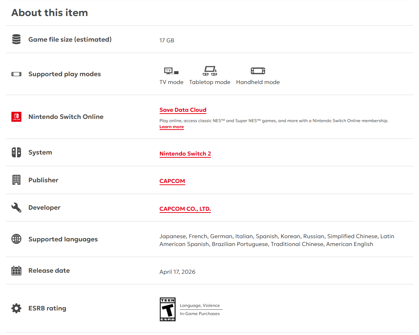Click the game file size database icon
Viewport: 419px width, 335px height.
pos(16,39)
